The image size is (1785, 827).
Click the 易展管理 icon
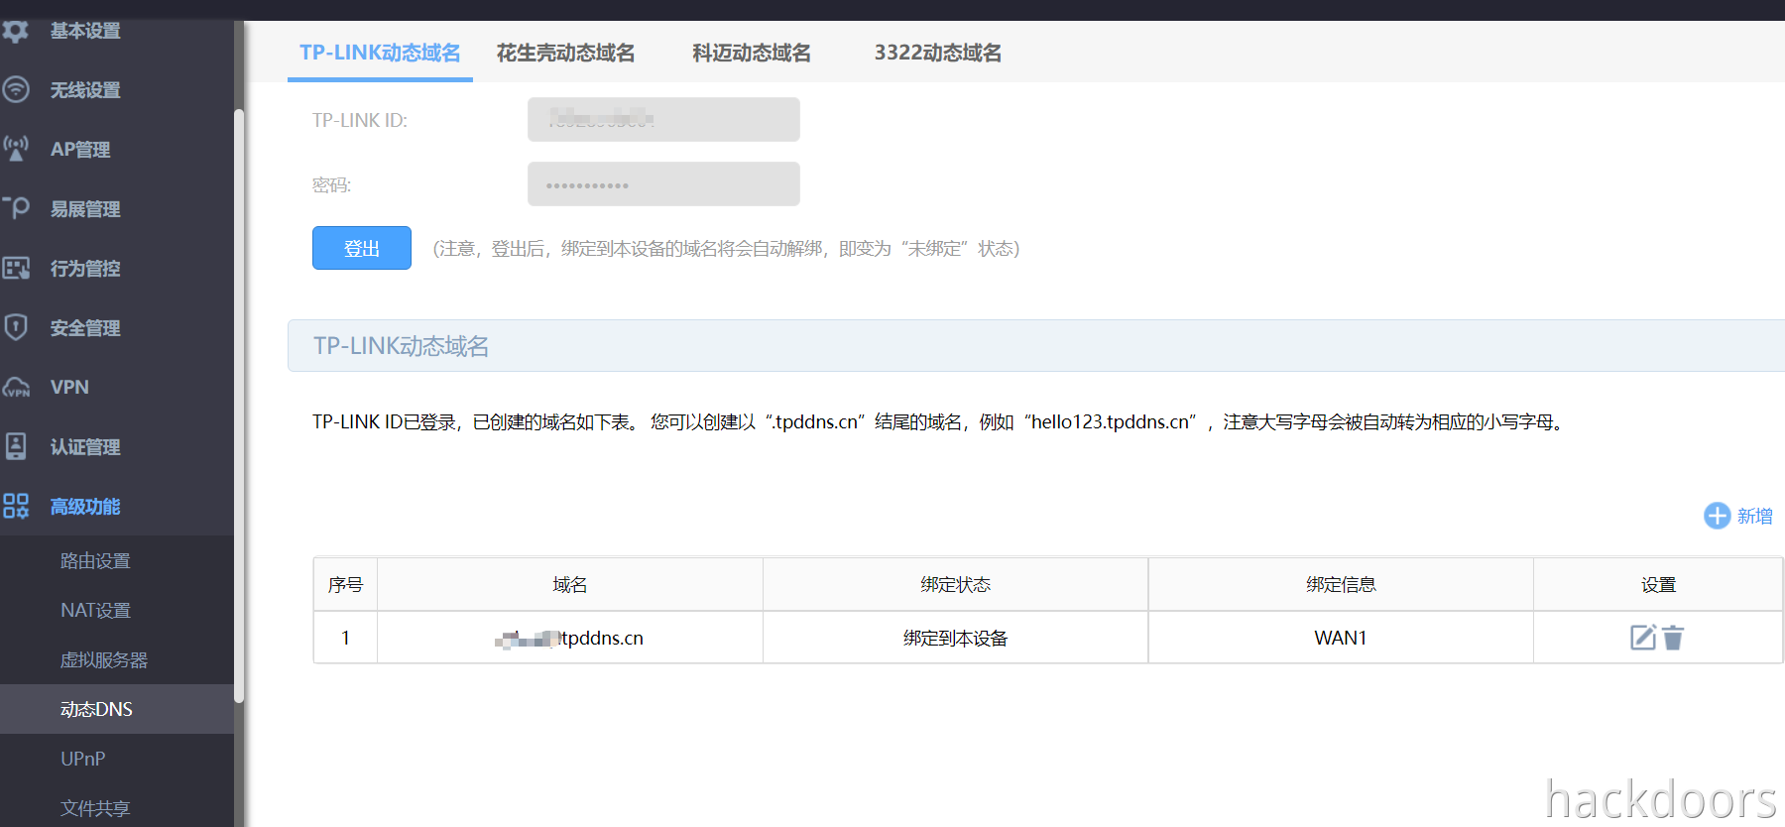coord(15,208)
